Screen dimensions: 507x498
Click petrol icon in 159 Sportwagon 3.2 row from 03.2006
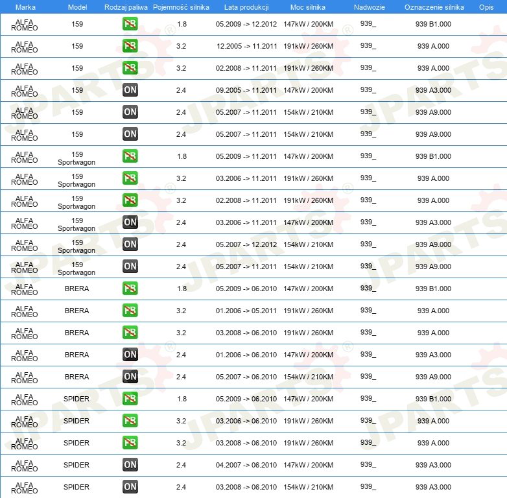point(130,178)
